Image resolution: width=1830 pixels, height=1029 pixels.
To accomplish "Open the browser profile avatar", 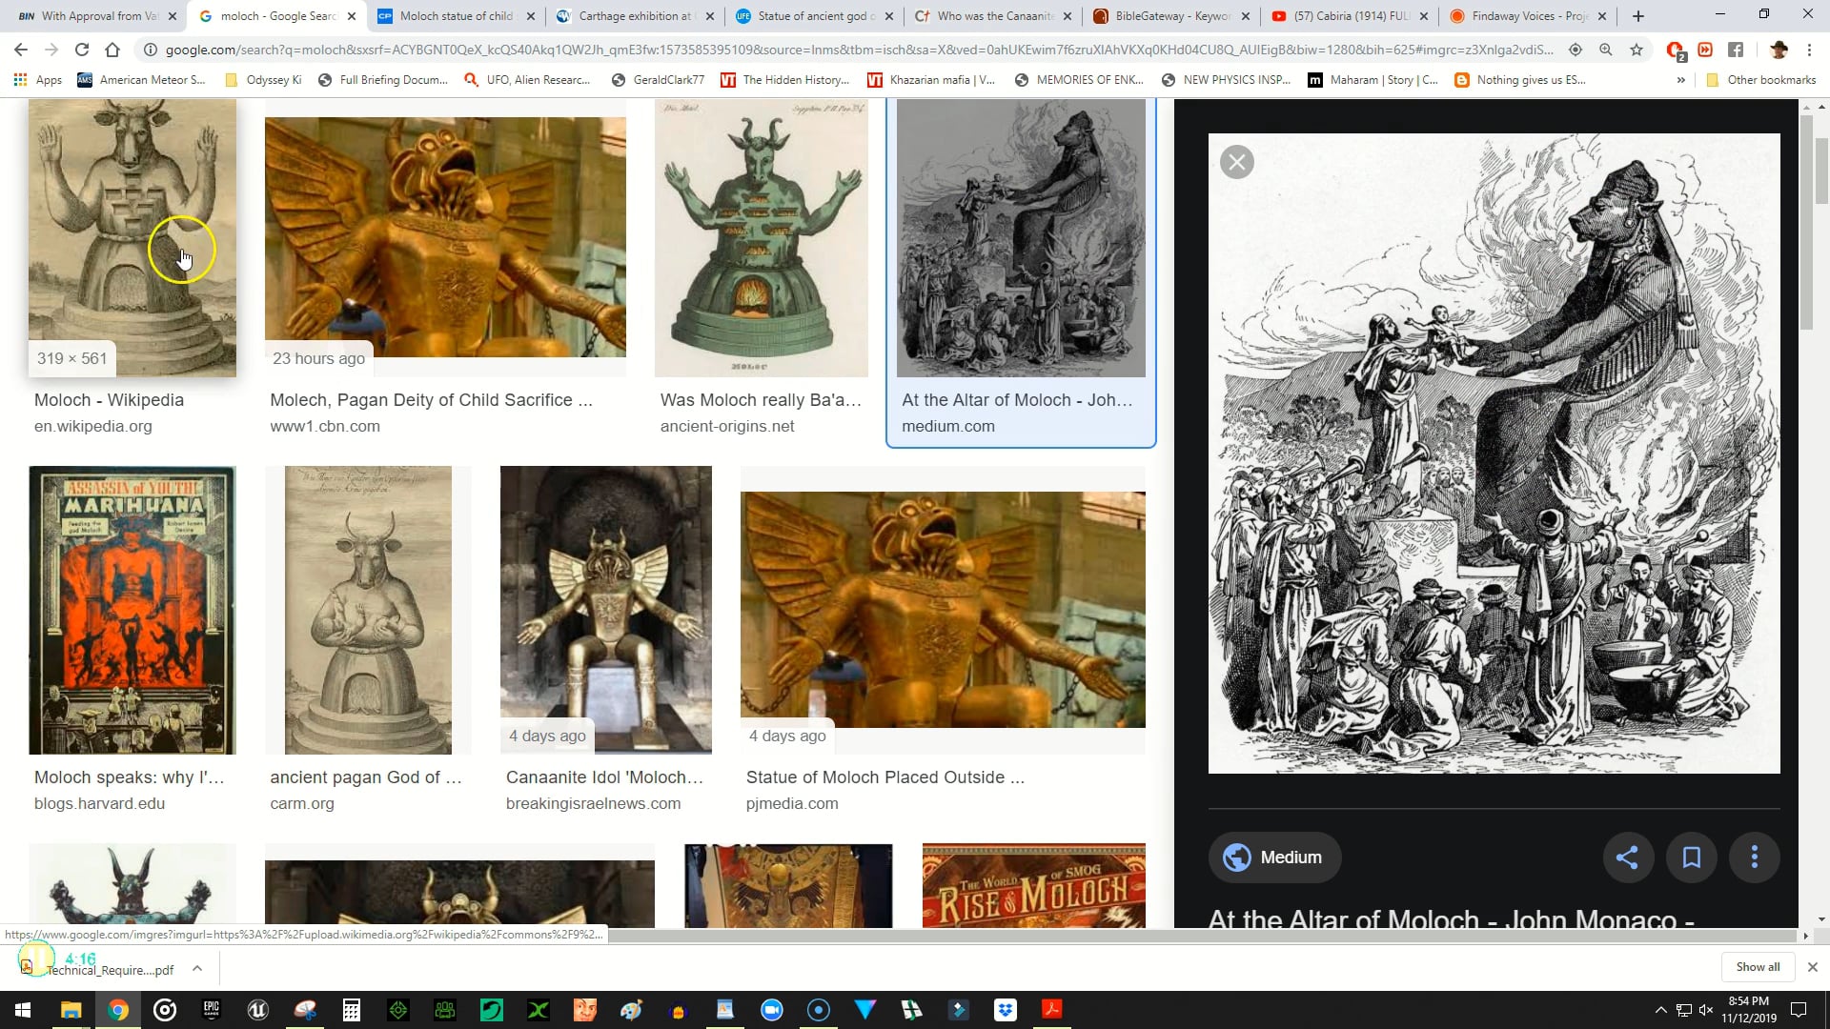I will [x=1779, y=50].
